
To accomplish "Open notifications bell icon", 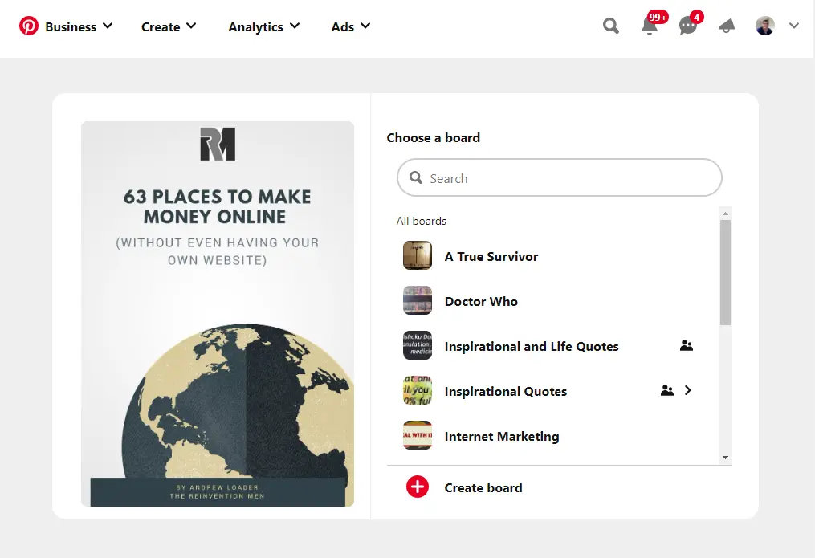I will tap(650, 26).
